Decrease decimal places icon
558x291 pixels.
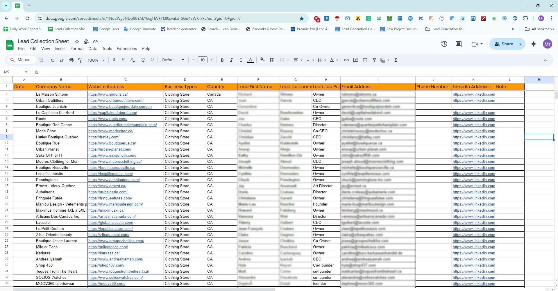pos(133,60)
